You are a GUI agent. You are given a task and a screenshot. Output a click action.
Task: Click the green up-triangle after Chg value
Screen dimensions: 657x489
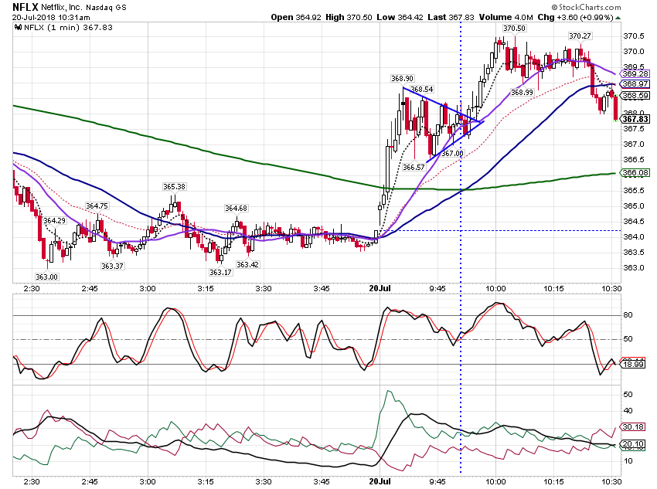click(618, 18)
